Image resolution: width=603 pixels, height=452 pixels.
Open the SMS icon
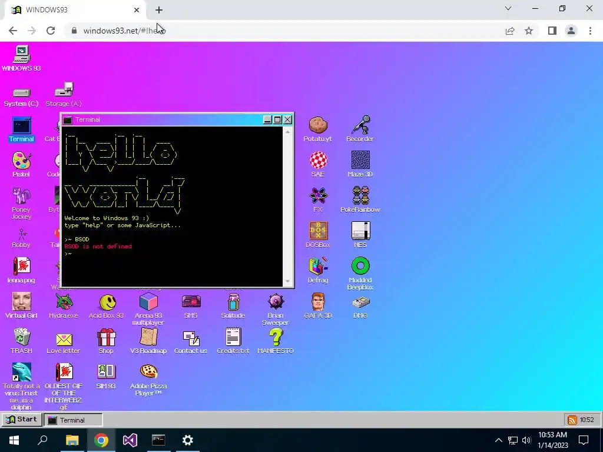click(x=191, y=302)
